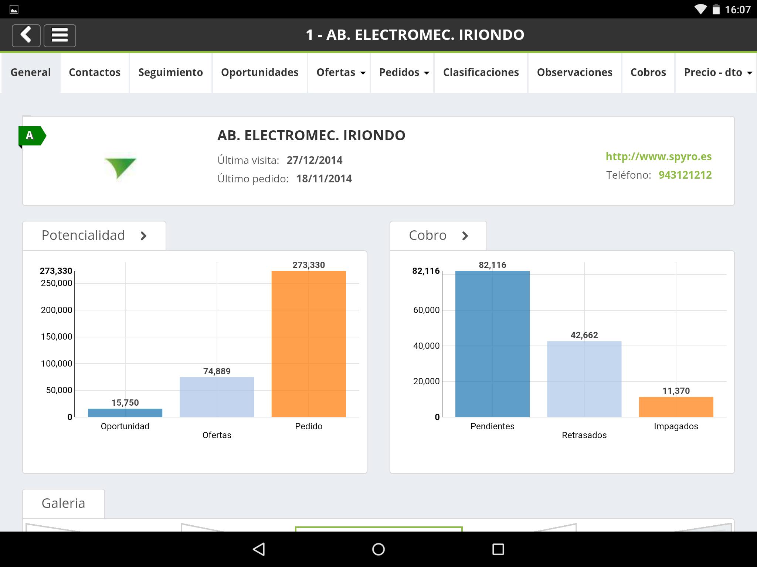The height and width of the screenshot is (567, 757).
Task: Switch to the Contactos tab
Action: point(95,72)
